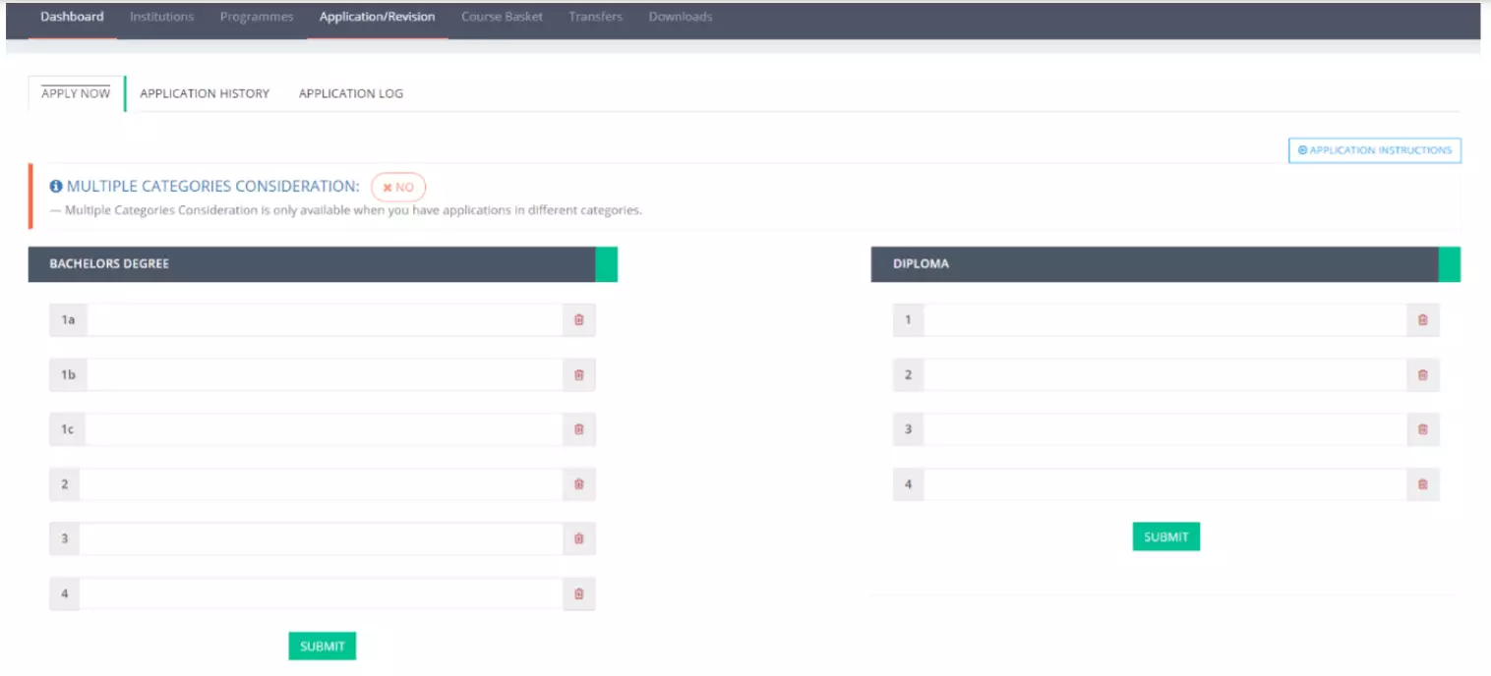Click the Diploma choice 2 input field
The image size is (1491, 676).
(1165, 374)
